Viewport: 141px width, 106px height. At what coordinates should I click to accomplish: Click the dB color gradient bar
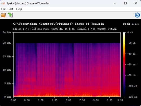(x=124, y=64)
